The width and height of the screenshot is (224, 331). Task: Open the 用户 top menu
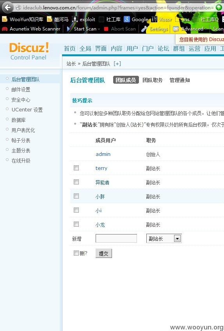tap(132, 48)
